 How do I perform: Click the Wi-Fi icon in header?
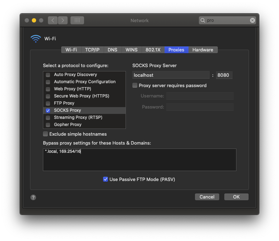pyautogui.click(x=36, y=39)
